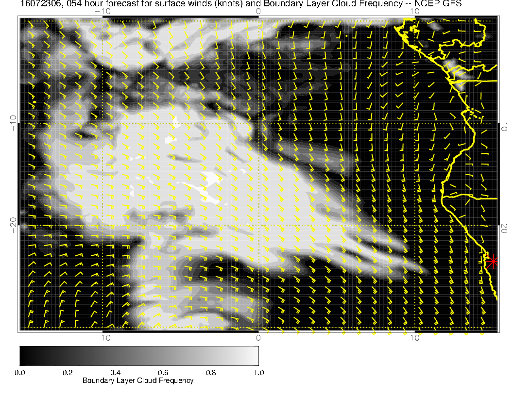Click the "-20" latitude label on the left axis
Image resolution: width=513 pixels, height=396 pixels.
[x=13, y=225]
